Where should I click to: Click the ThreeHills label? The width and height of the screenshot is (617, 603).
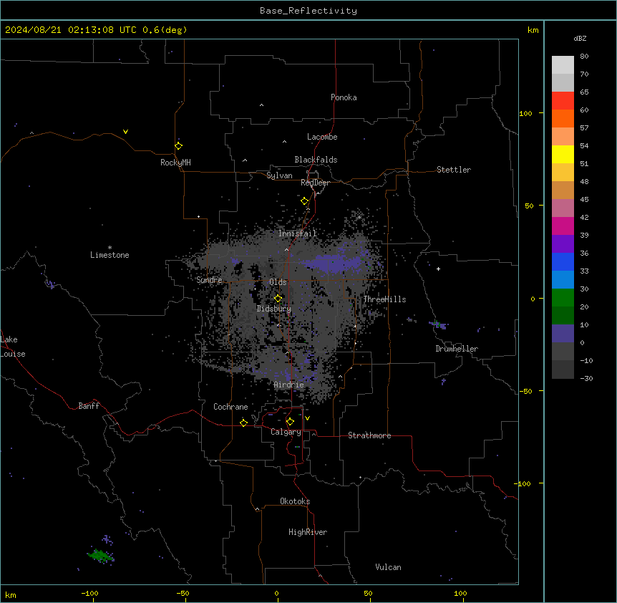384,299
